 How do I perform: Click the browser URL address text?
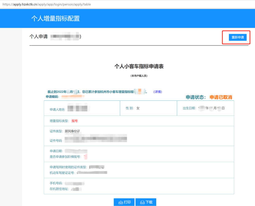[47, 4]
